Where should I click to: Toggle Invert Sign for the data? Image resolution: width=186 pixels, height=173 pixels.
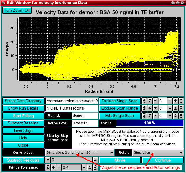coord(23,130)
